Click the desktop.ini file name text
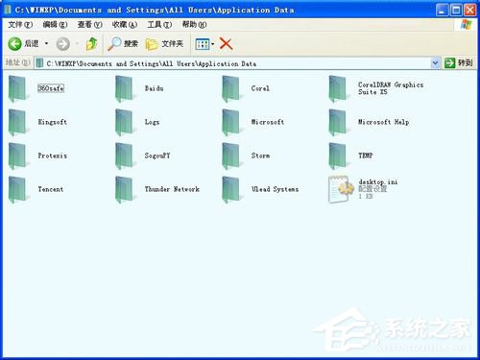This screenshot has height=360, width=480. tap(378, 182)
